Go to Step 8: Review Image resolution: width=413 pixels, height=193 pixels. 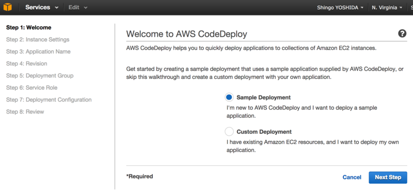pyautogui.click(x=25, y=112)
